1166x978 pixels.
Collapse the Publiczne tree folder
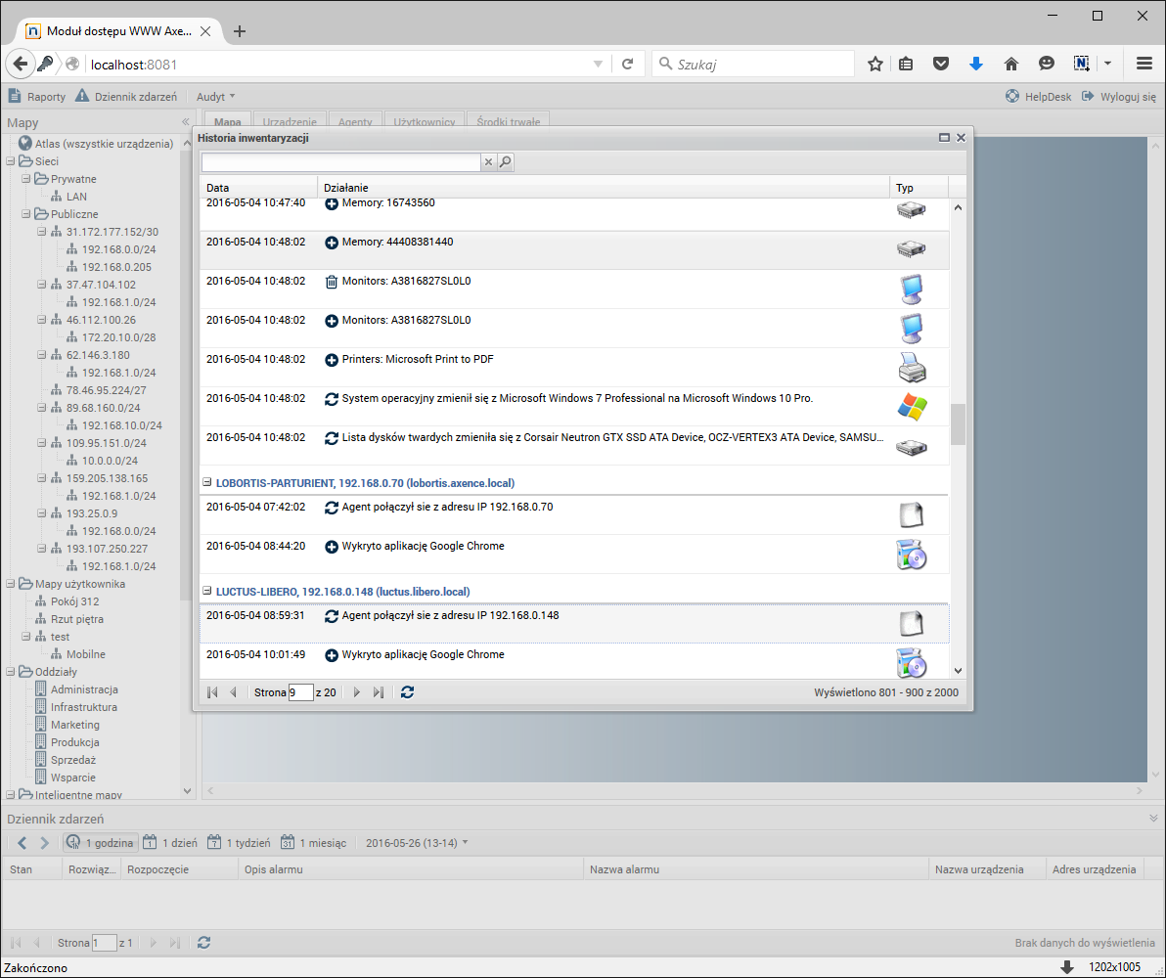(x=26, y=214)
